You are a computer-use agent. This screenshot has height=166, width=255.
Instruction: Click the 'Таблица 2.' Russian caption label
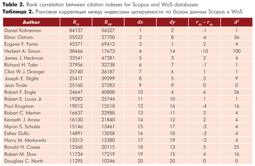18,12
